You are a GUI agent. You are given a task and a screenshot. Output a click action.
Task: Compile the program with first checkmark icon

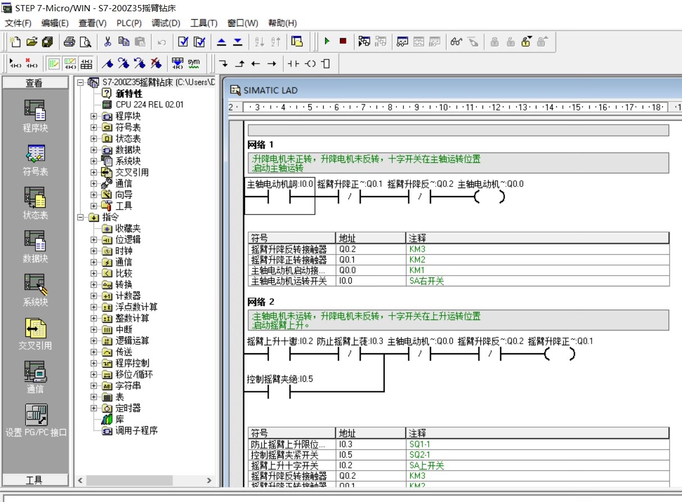click(x=183, y=42)
